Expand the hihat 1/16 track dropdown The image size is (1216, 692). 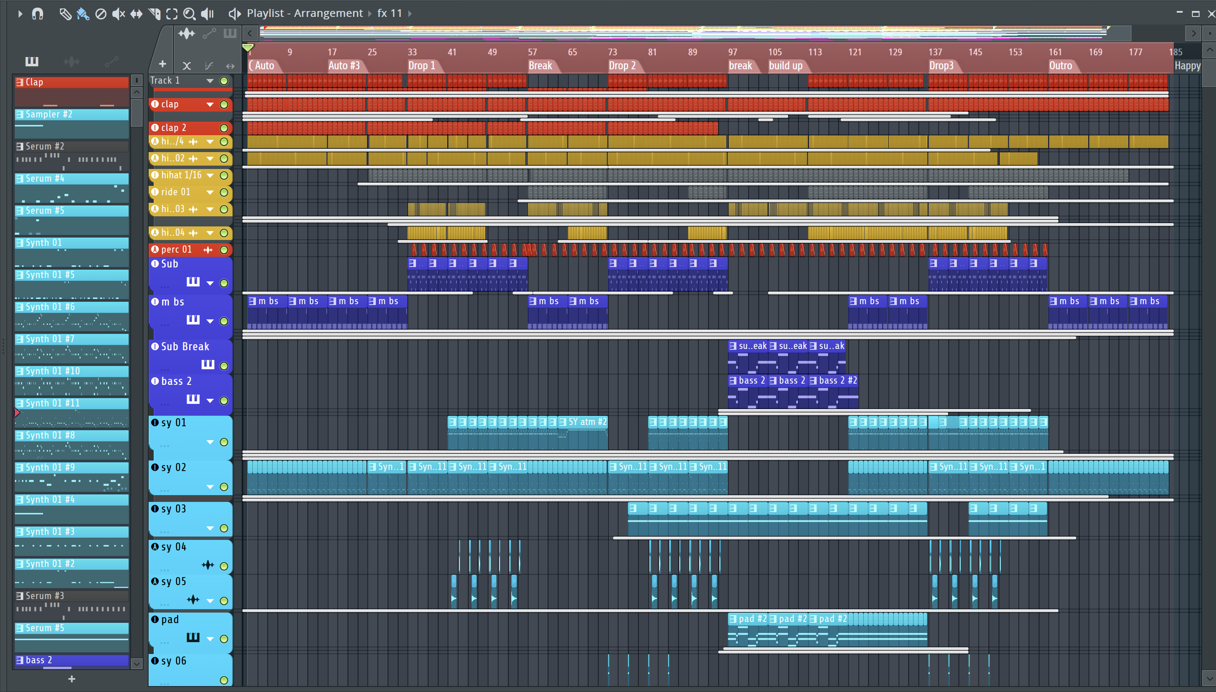coord(210,175)
